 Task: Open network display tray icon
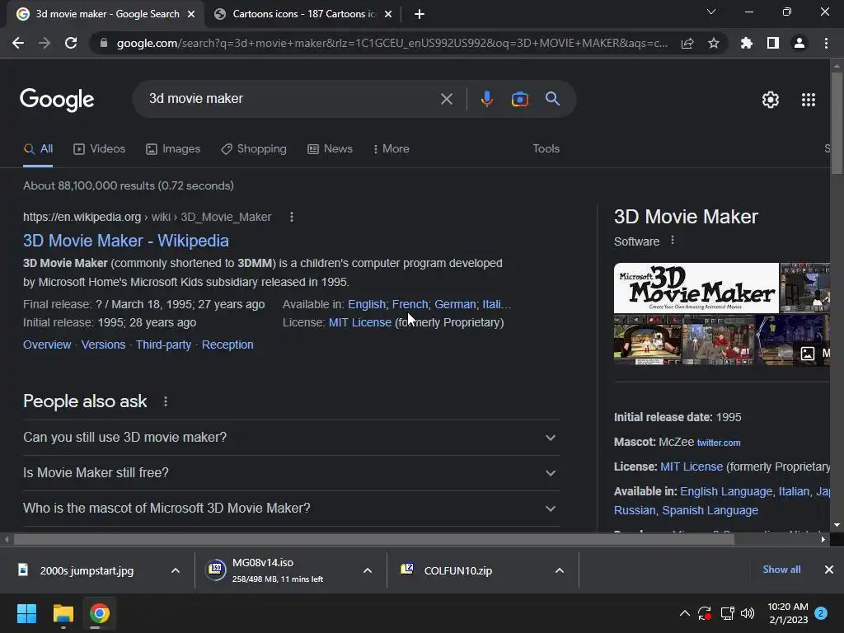pyautogui.click(x=727, y=613)
